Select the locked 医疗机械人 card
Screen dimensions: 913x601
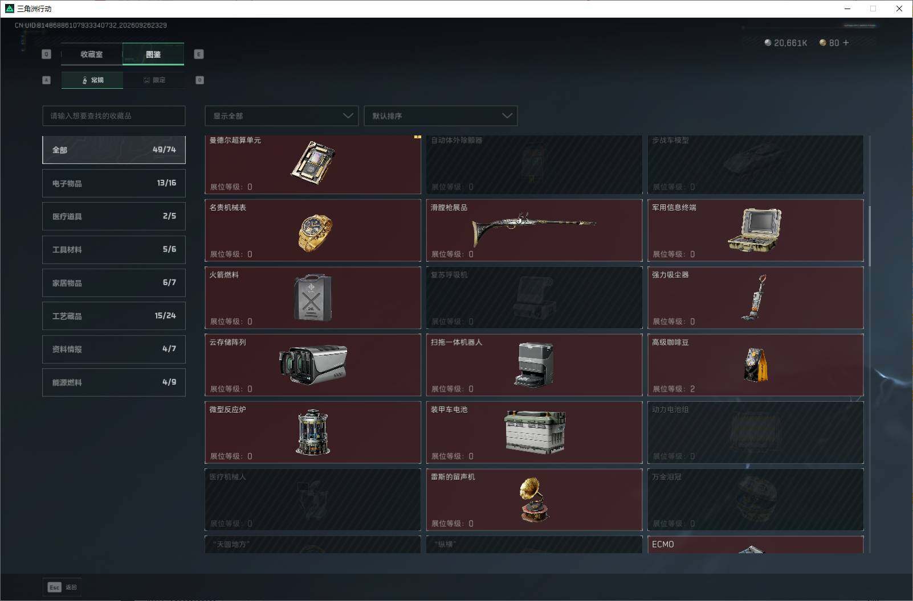313,500
